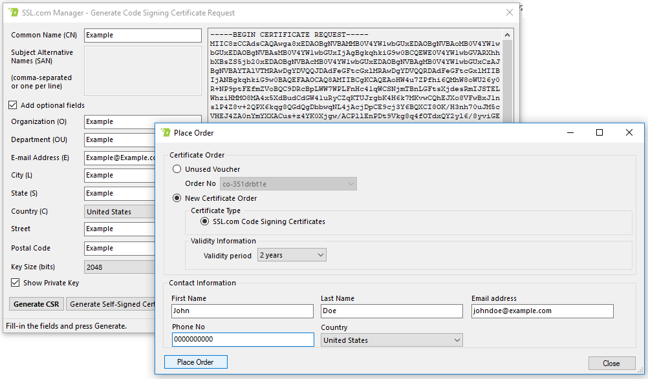This screenshot has width=648, height=379.
Task: Uncheck Add optional fields checkbox
Action: point(13,105)
